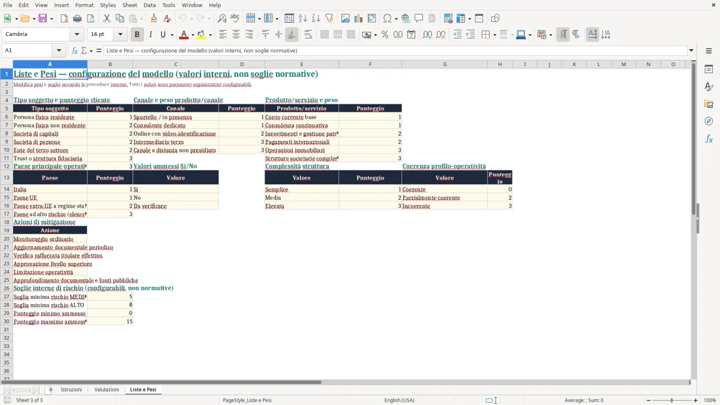Viewport: 720px width, 405px height.
Task: Toggle Italic formatting
Action: pos(150,35)
